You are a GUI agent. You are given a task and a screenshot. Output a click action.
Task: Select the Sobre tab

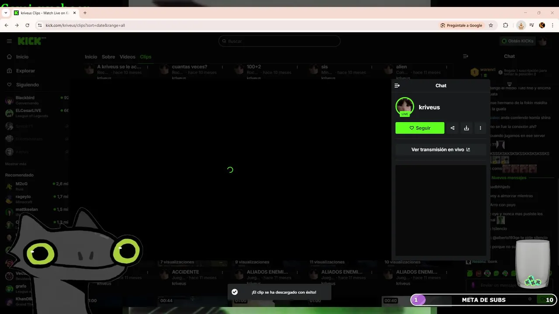coord(108,57)
